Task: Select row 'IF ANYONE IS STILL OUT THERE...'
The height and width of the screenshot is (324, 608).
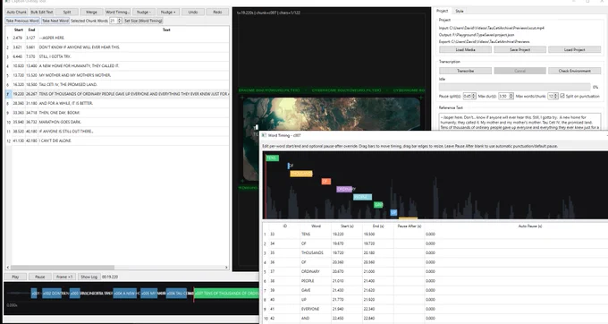Action: click(116, 132)
